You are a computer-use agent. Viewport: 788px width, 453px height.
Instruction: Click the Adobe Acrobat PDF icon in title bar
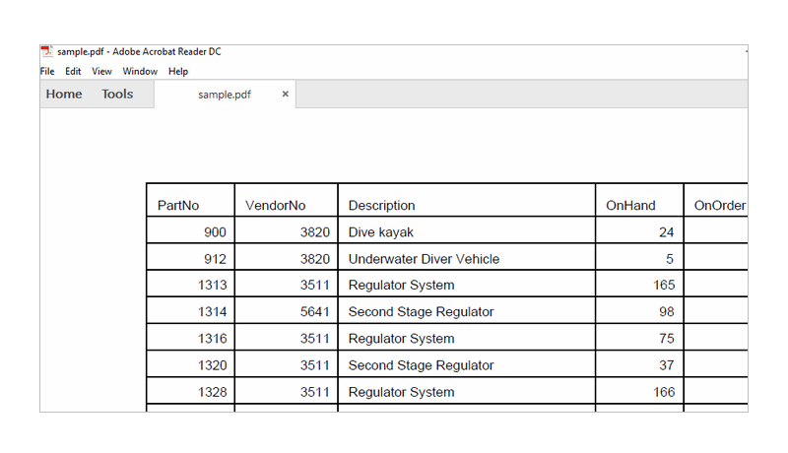point(46,52)
